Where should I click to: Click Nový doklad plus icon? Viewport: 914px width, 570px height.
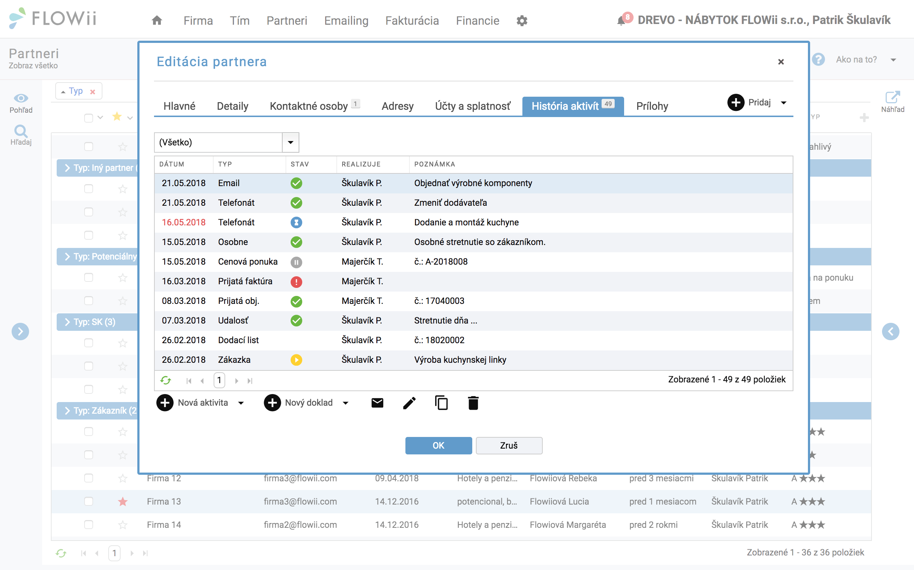[272, 403]
